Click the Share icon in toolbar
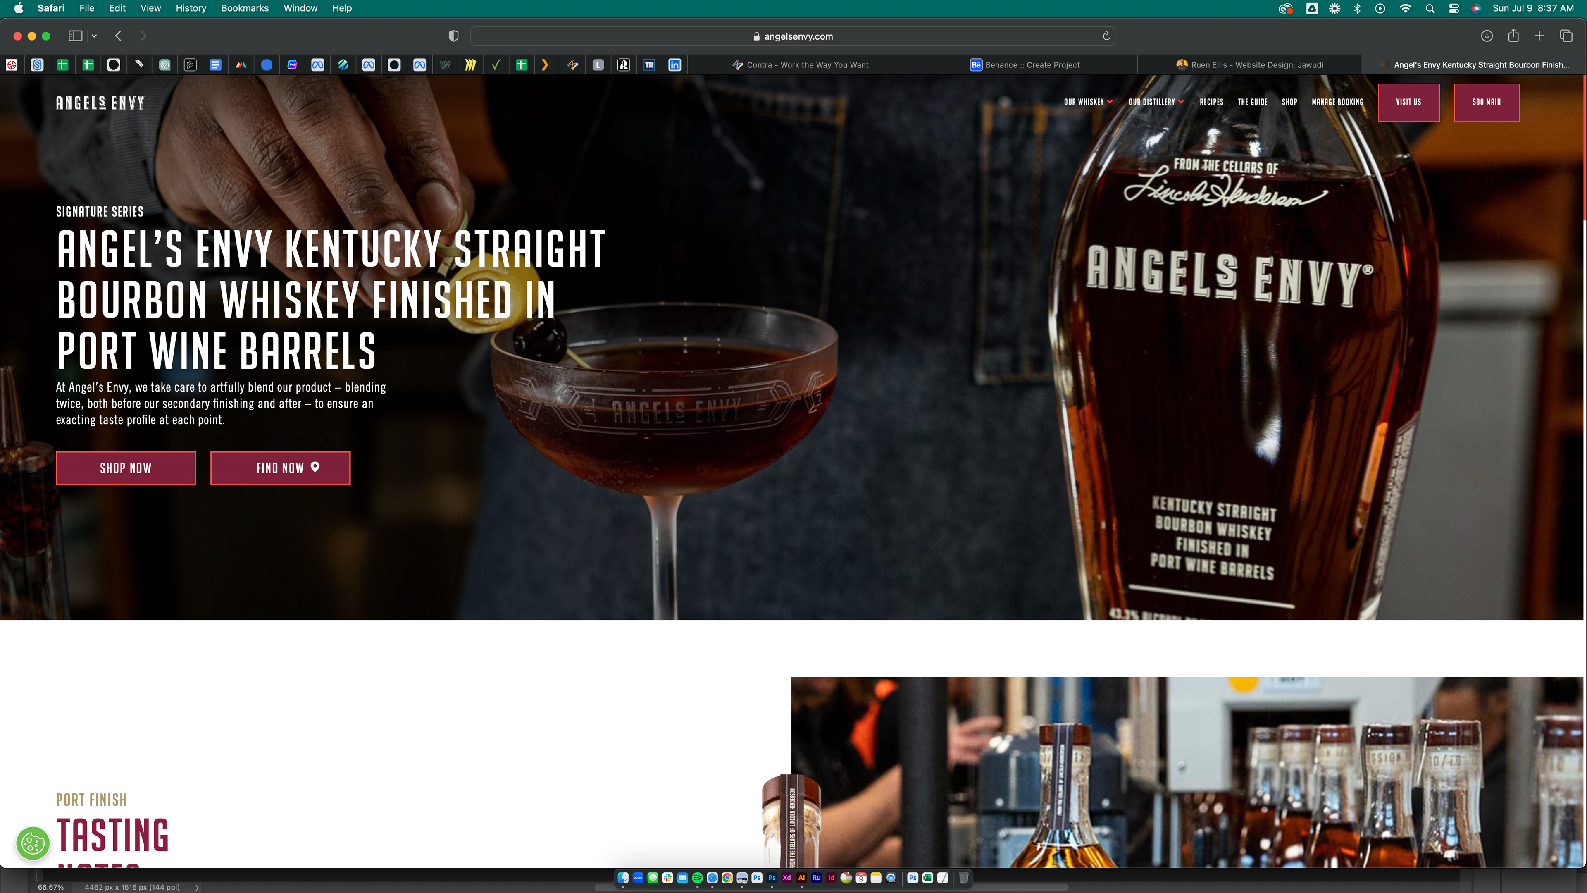1587x893 pixels. (x=1513, y=36)
